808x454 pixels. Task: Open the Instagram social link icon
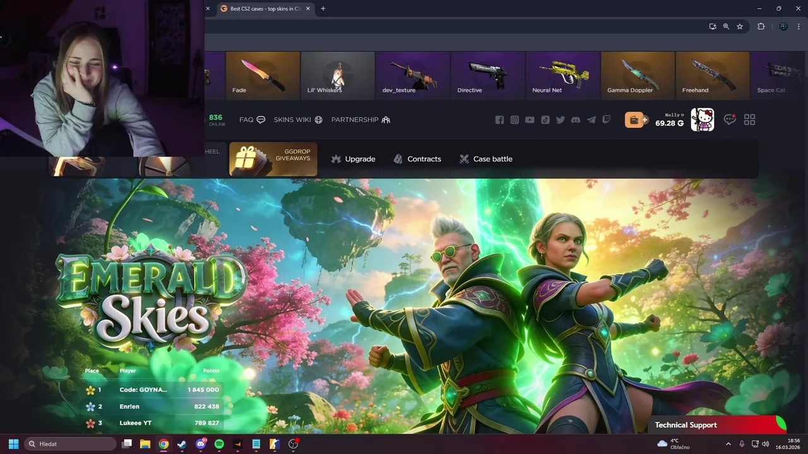click(514, 120)
